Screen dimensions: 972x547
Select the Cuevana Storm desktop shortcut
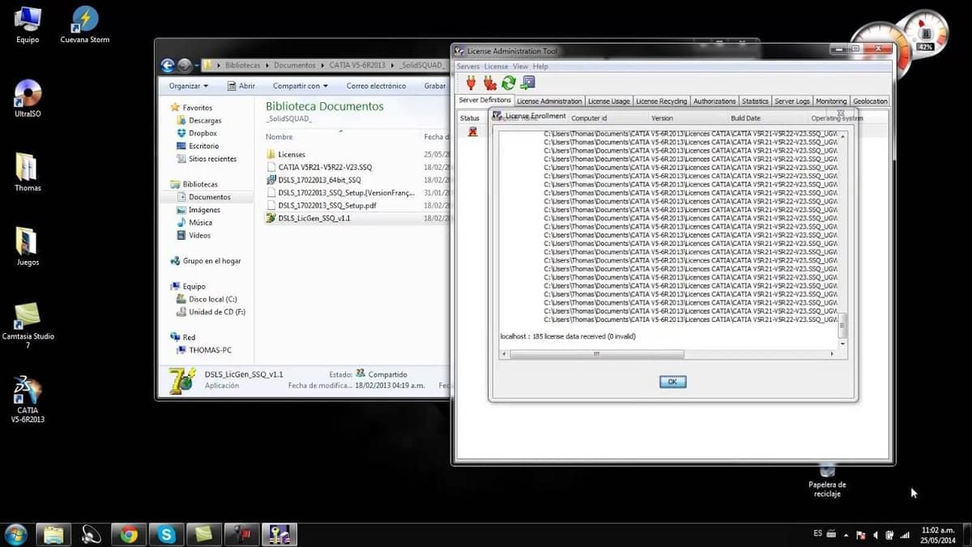[85, 24]
